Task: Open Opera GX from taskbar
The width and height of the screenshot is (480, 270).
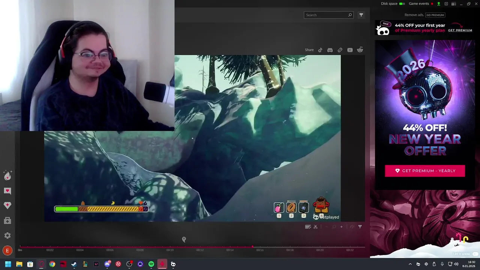Action: (x=41, y=264)
